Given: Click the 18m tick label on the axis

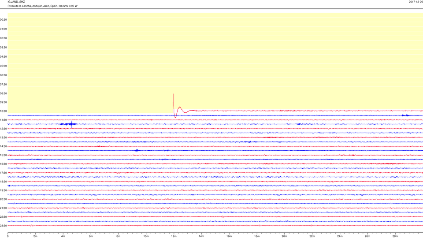Looking at the screenshot, I should 257,236.
